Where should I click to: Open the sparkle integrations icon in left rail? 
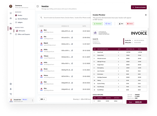(x=11, y=34)
